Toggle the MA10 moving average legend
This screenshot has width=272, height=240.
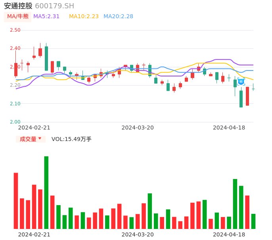point(84,17)
